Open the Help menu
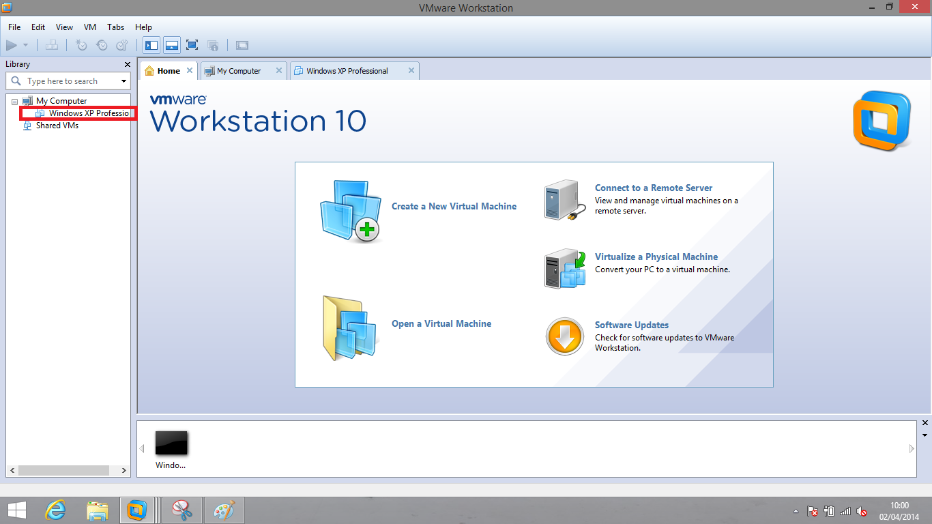 tap(143, 27)
